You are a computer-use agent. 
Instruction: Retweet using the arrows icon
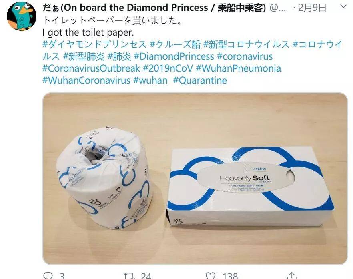point(129,276)
